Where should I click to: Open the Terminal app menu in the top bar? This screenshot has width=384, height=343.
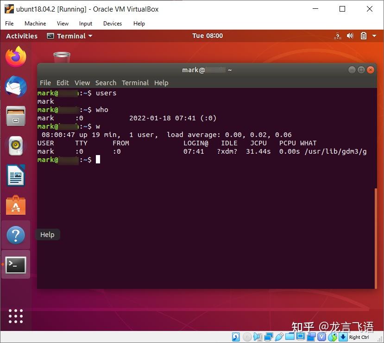(69, 36)
